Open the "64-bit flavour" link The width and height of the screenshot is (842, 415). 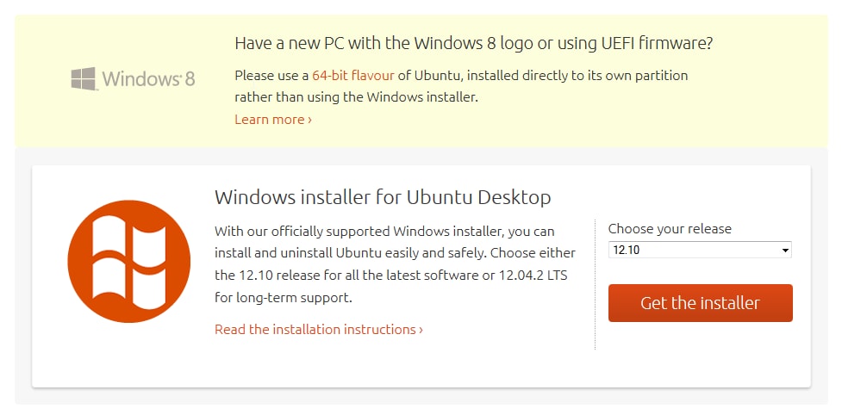pyautogui.click(x=353, y=76)
